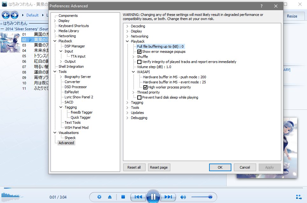Open DSP Manager preferences page
307x203 pixels.
pos(75,46)
